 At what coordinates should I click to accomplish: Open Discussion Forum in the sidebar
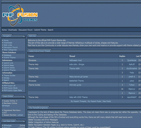[11, 48]
